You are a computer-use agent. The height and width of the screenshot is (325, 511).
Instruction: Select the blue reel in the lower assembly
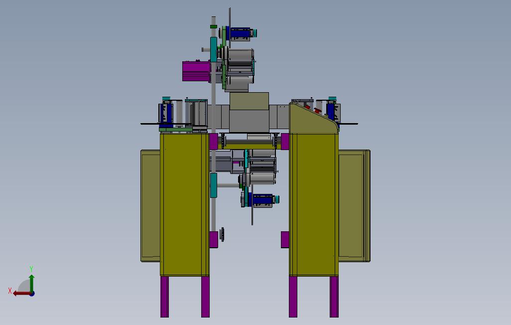click(x=262, y=199)
